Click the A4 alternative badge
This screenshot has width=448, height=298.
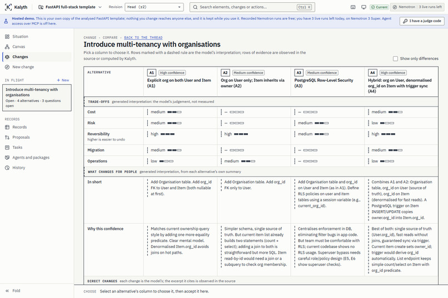coord(372,73)
